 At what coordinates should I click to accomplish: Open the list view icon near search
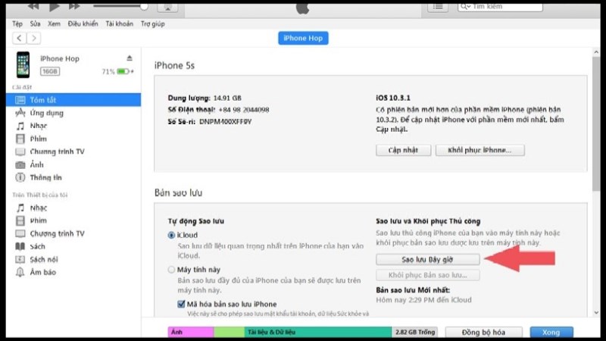click(x=438, y=7)
